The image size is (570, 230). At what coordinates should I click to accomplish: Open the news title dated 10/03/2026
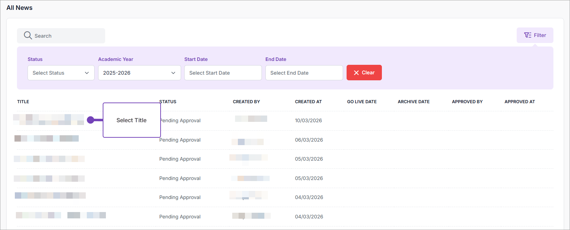(49, 120)
